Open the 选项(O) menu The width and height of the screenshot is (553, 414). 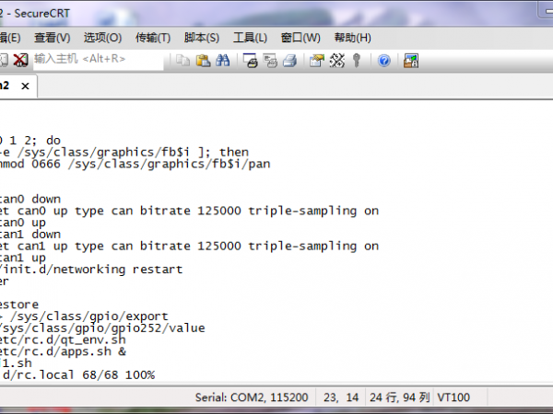pos(102,38)
